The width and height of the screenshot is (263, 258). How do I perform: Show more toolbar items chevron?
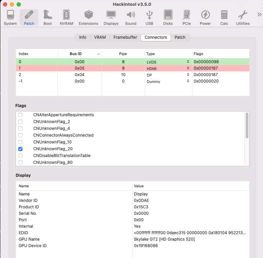[259, 15]
